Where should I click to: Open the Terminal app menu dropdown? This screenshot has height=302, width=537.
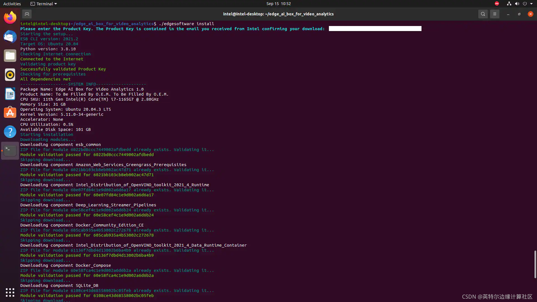[x=44, y=4]
